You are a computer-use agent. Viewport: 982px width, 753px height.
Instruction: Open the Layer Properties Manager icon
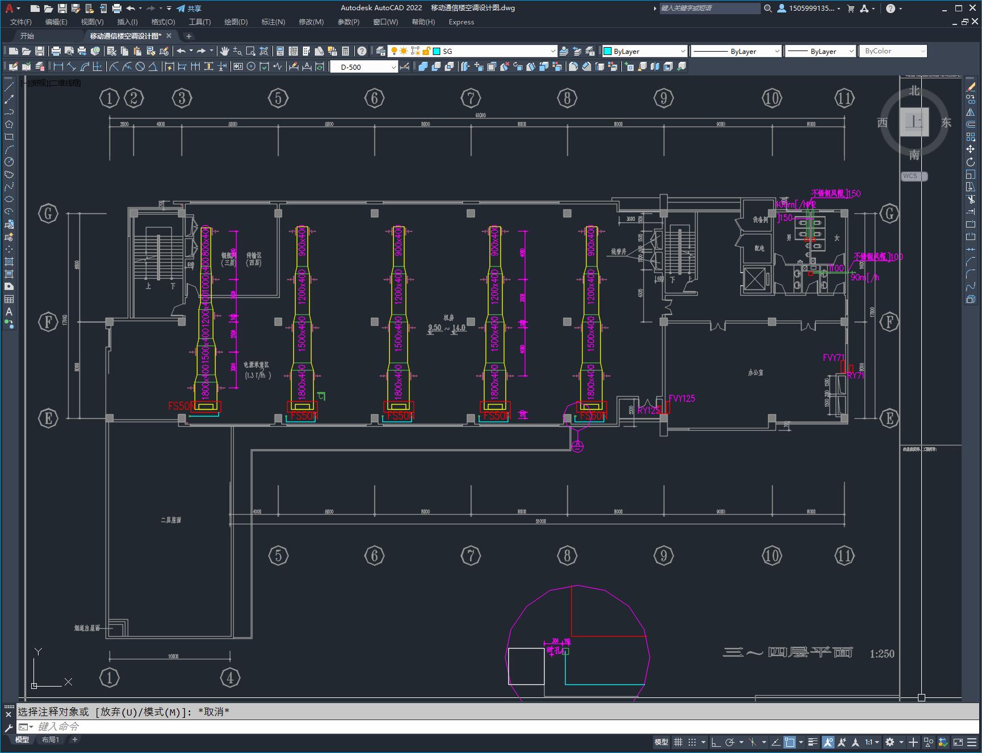[381, 51]
